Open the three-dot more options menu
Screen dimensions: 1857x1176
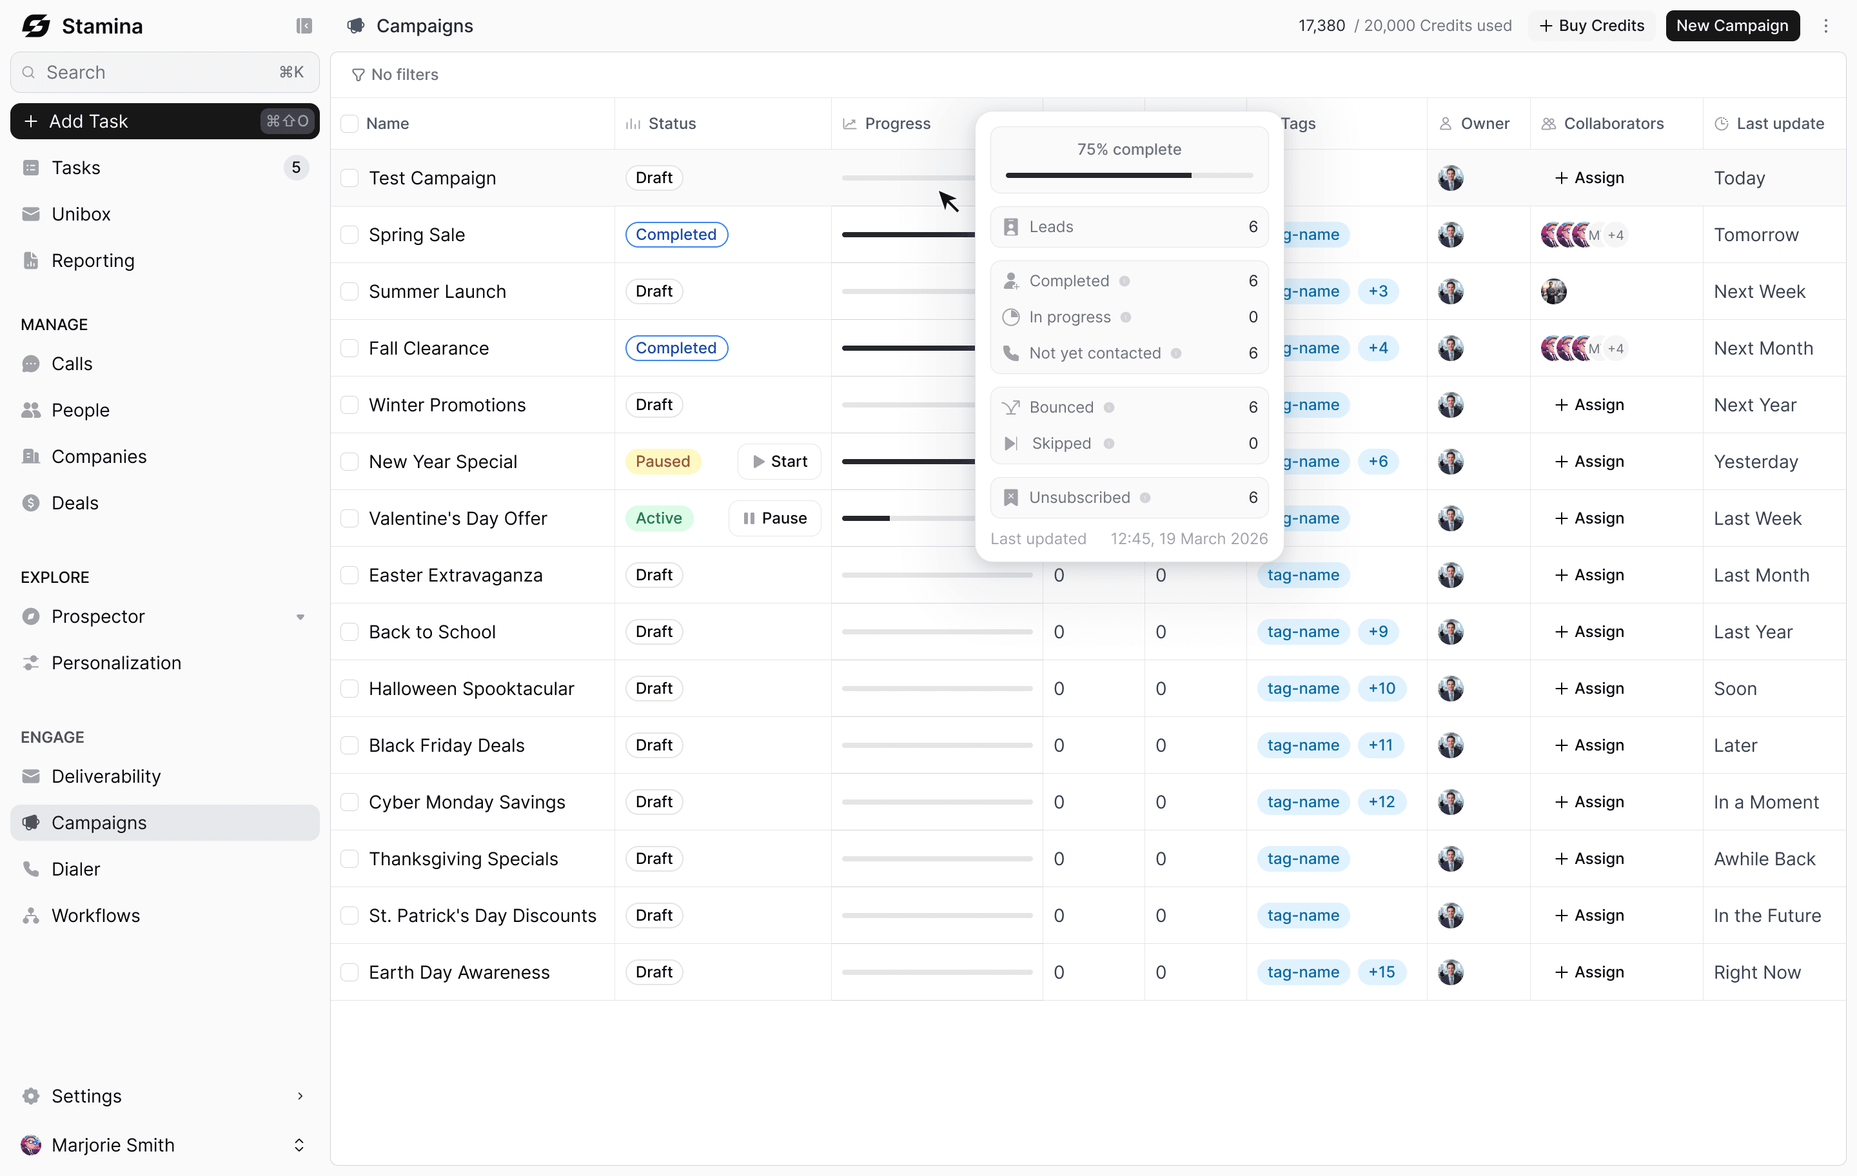pos(1825,26)
